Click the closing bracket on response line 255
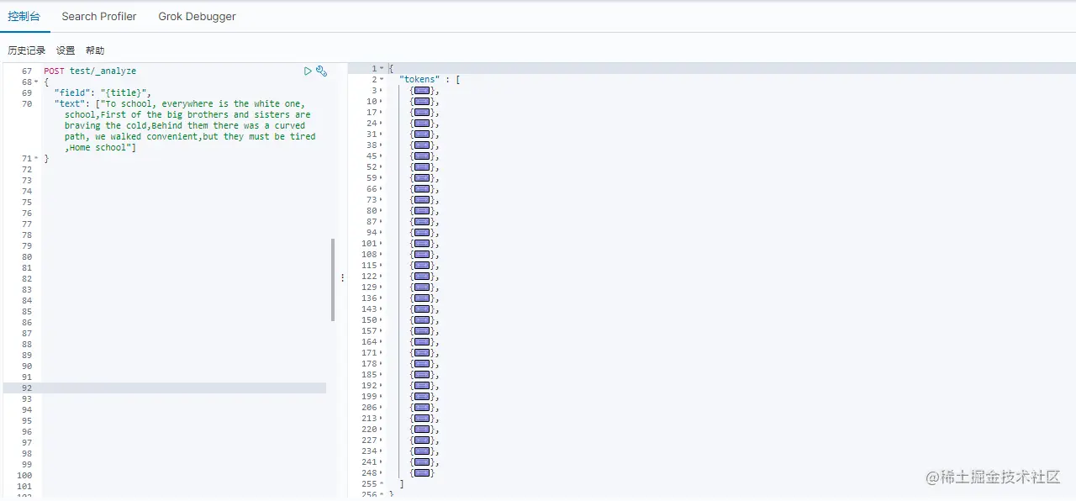The width and height of the screenshot is (1076, 501). [x=402, y=484]
